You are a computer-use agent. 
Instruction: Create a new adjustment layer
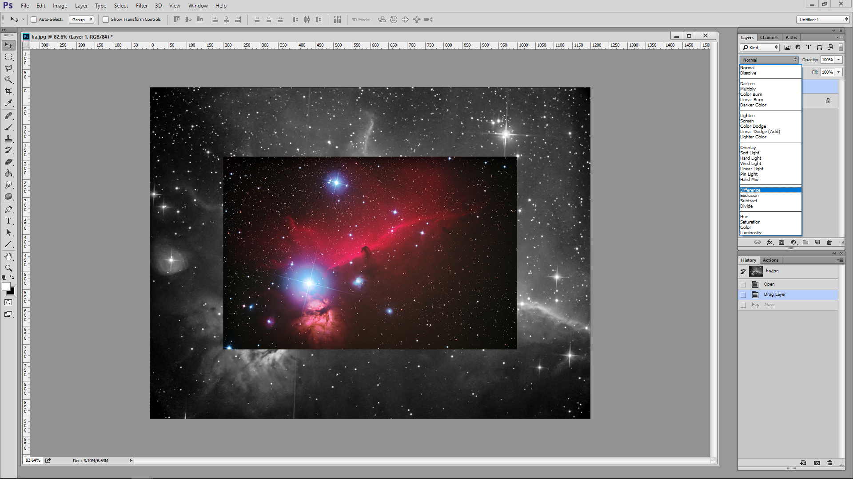[793, 243]
